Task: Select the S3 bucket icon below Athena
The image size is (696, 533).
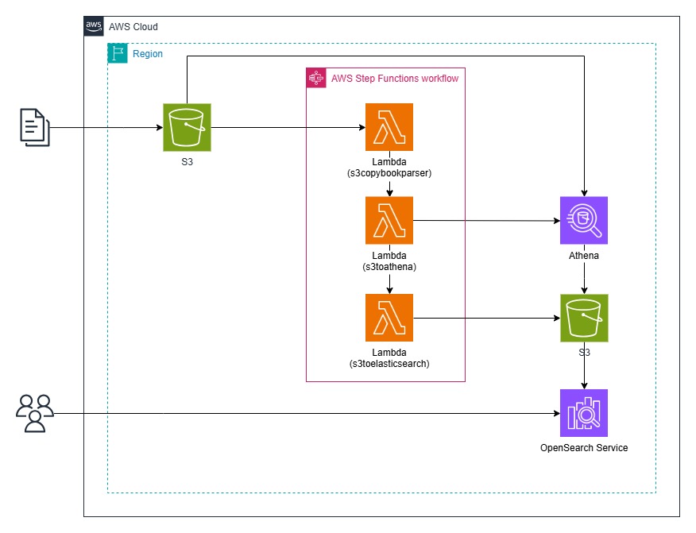Action: tap(584, 318)
